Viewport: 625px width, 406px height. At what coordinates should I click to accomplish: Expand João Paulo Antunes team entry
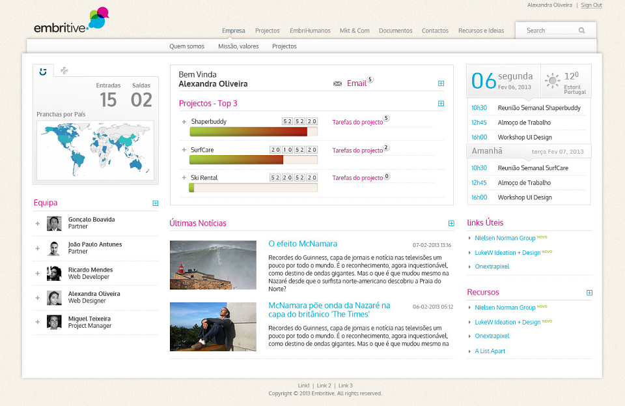[38, 248]
